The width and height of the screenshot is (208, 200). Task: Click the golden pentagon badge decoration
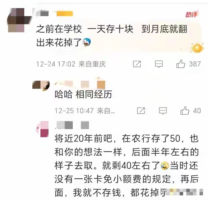coord(197,48)
